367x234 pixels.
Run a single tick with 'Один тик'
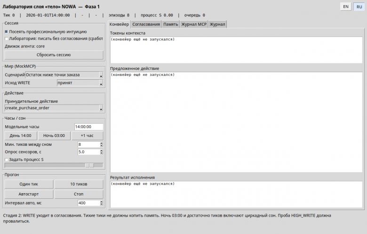click(29, 184)
